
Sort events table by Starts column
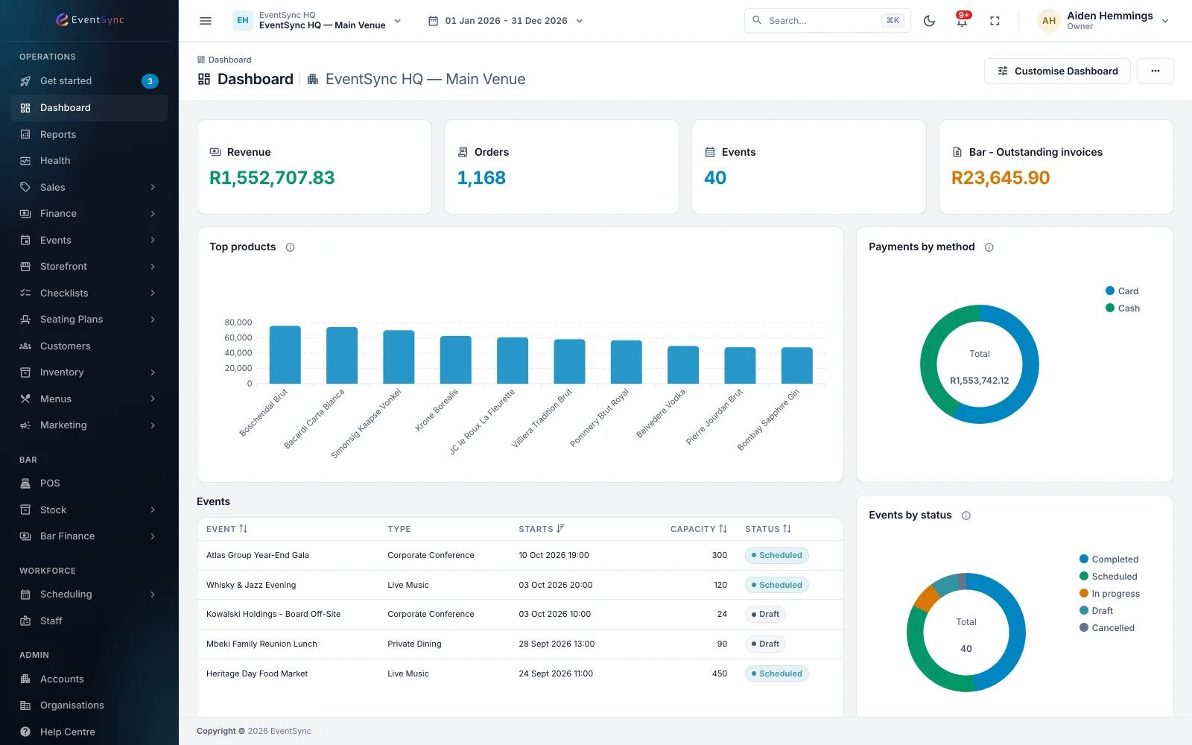[542, 529]
